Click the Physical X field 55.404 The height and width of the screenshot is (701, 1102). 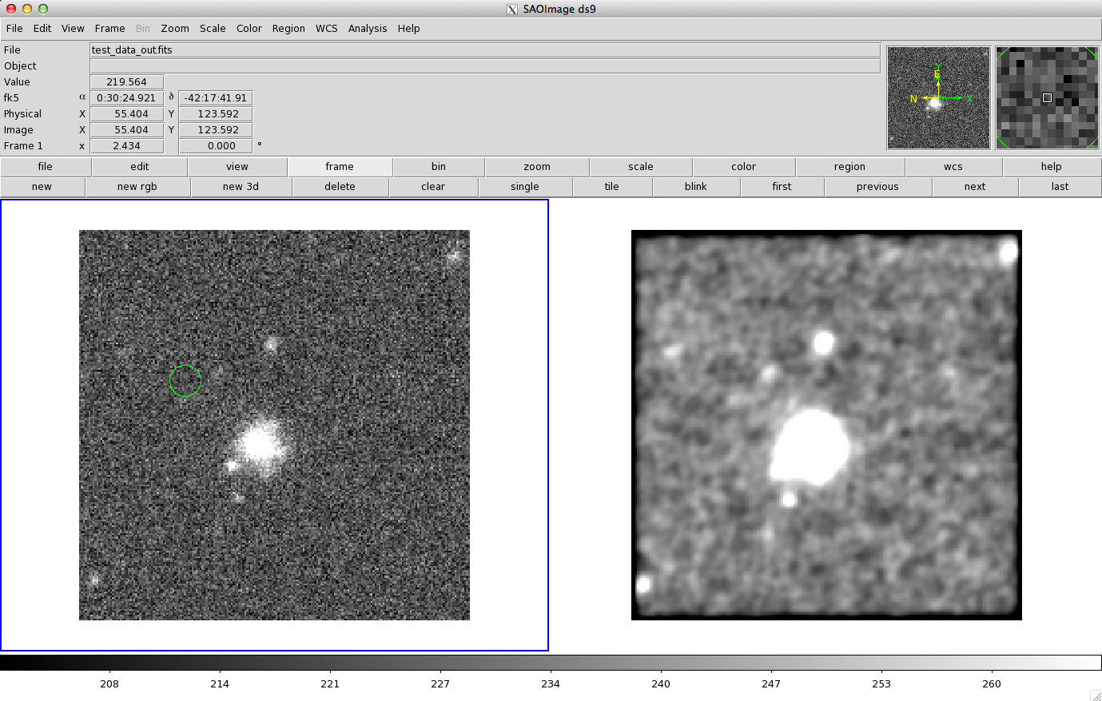tap(127, 114)
